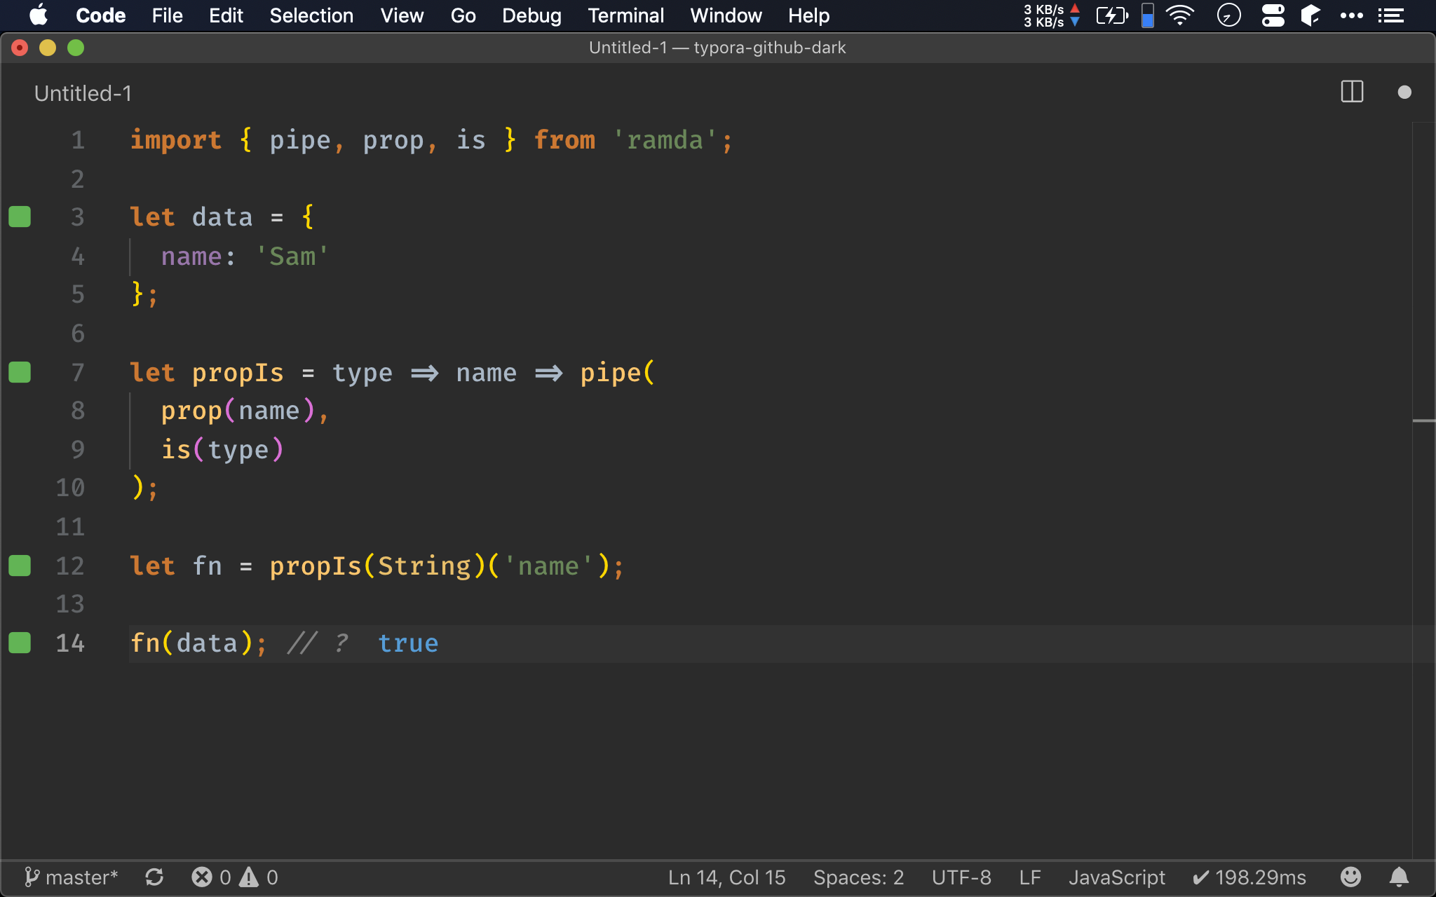Click the String argument on line 12
This screenshot has height=897, width=1436.
[x=424, y=566]
